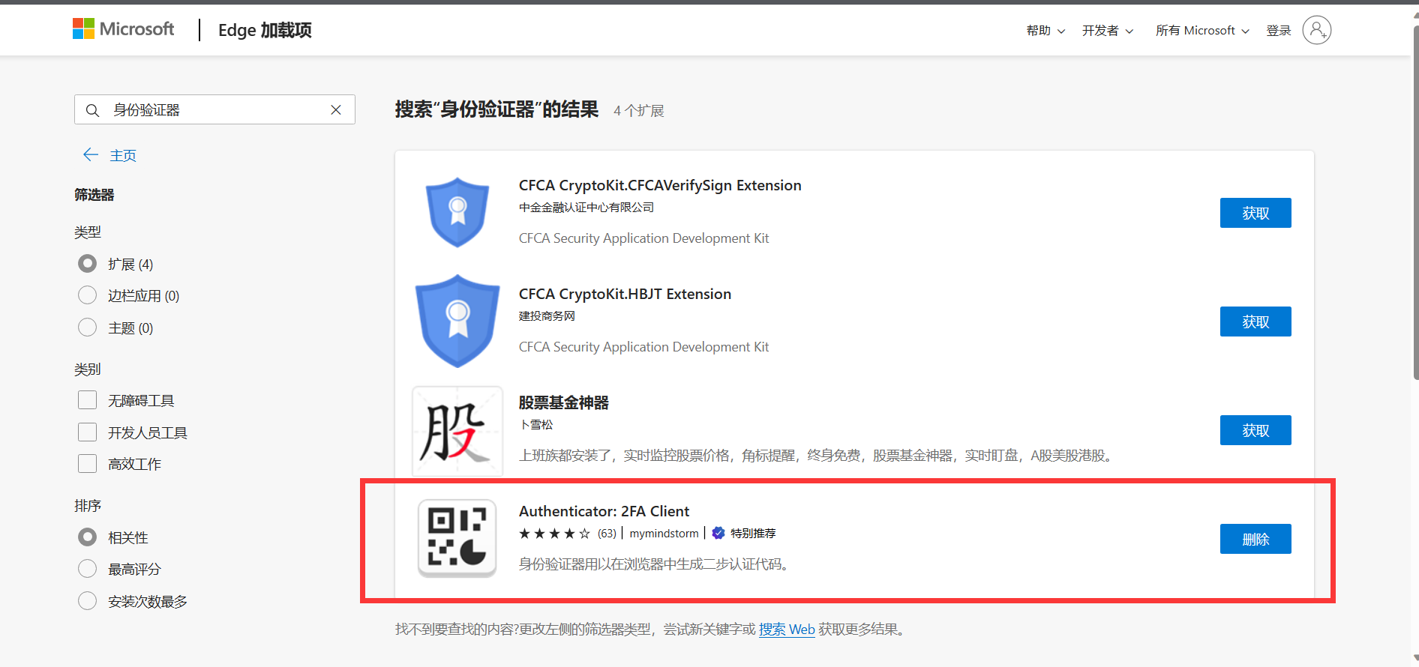Screen dimensions: 1419x667
Task: Sort by 相关性 radio button
Action: click(88, 537)
